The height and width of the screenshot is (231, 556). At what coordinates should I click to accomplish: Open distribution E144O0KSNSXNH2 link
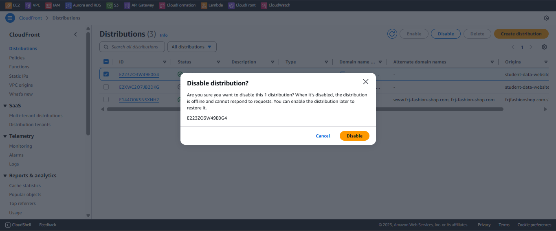click(x=139, y=100)
